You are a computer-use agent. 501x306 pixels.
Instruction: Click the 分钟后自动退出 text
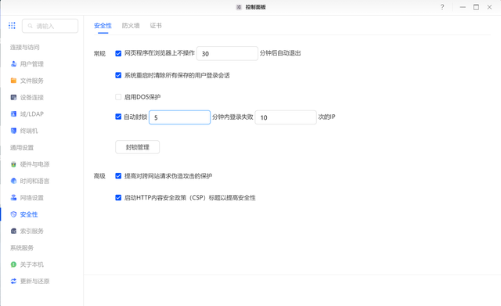280,53
